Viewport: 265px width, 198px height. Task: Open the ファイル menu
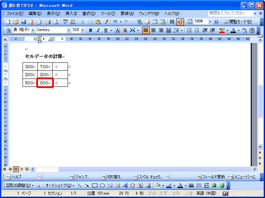(x=15, y=14)
